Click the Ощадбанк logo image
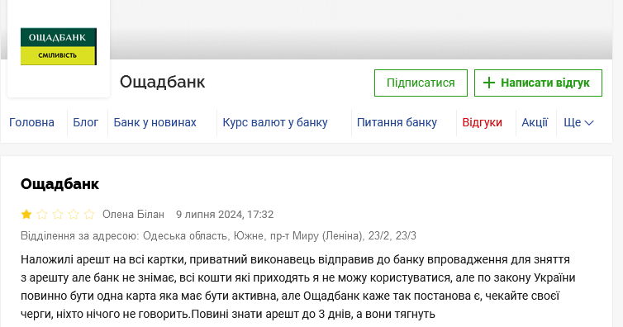 [59, 46]
